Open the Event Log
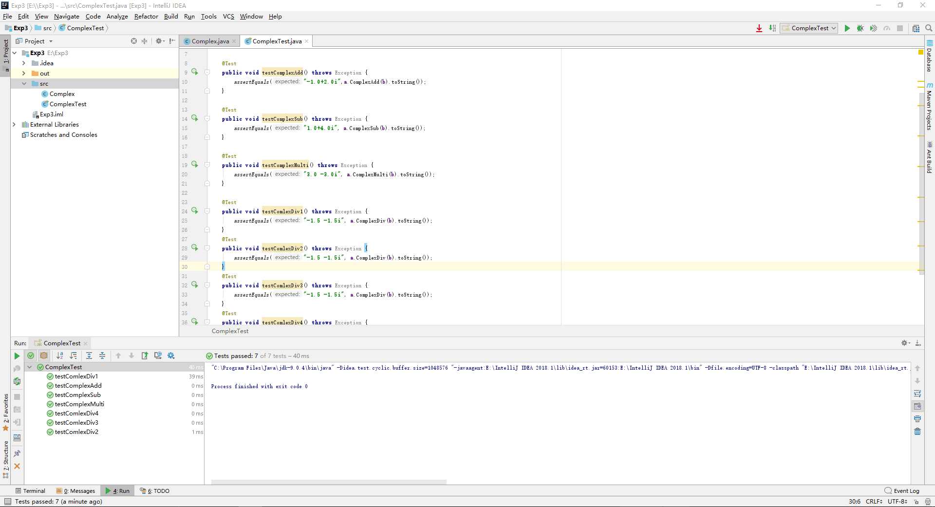Viewport: 935px width, 507px height. tap(902, 491)
